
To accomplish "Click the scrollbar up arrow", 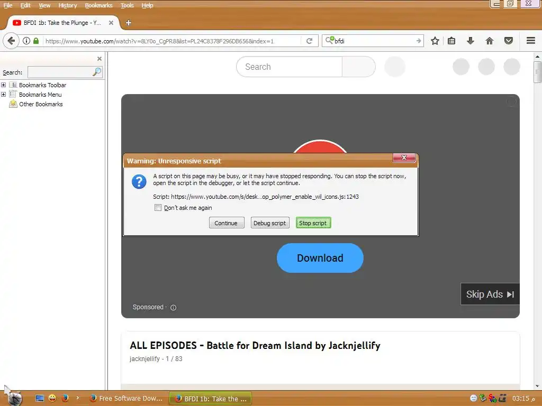I will 537,56.
